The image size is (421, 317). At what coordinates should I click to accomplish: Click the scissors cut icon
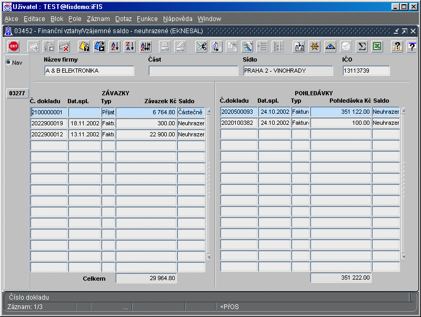click(201, 47)
